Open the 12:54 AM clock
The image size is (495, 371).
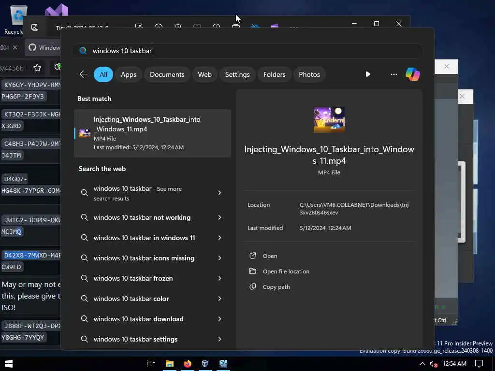[454, 364]
